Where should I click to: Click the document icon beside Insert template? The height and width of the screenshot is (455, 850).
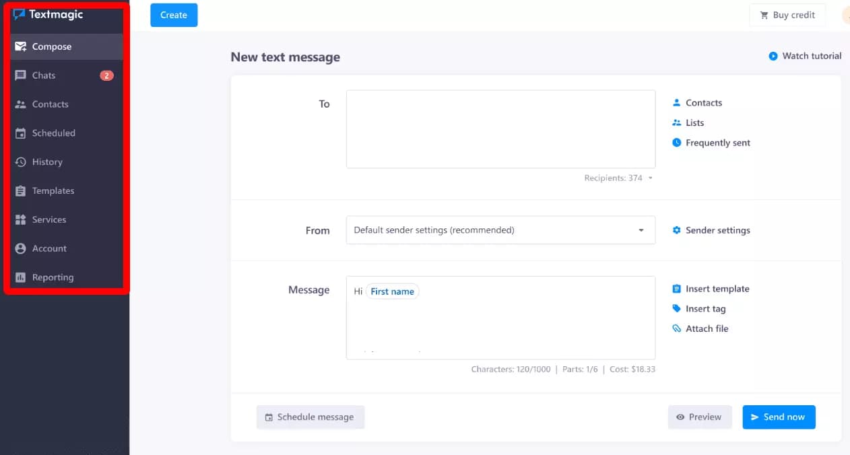coord(677,289)
